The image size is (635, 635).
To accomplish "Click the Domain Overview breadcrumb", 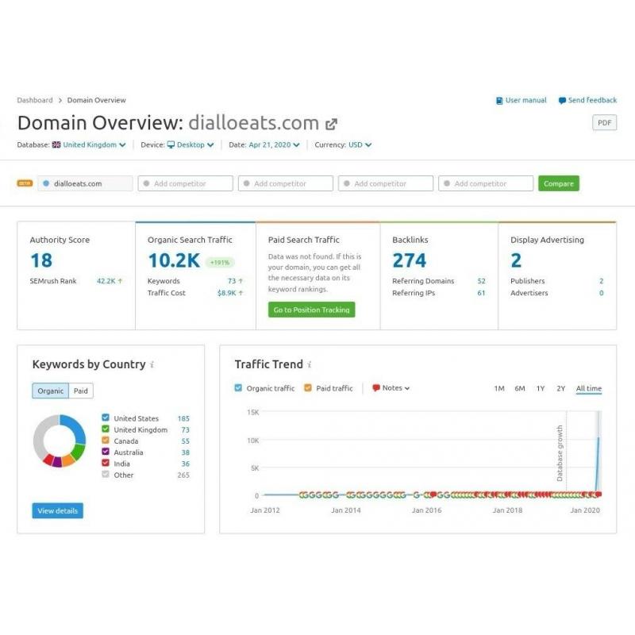I will (96, 100).
